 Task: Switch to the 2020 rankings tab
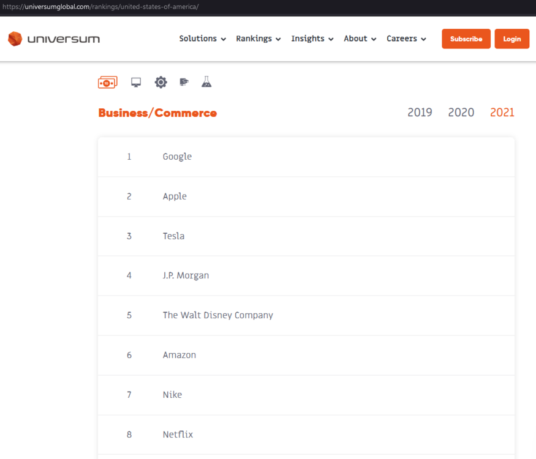pyautogui.click(x=461, y=113)
